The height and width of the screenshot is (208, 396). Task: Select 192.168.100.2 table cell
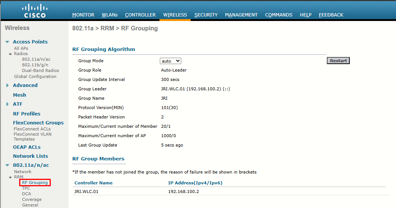click(184, 192)
